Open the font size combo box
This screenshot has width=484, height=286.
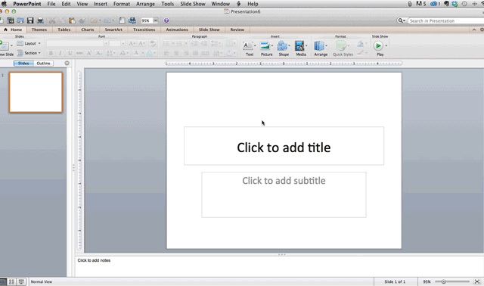pos(117,44)
